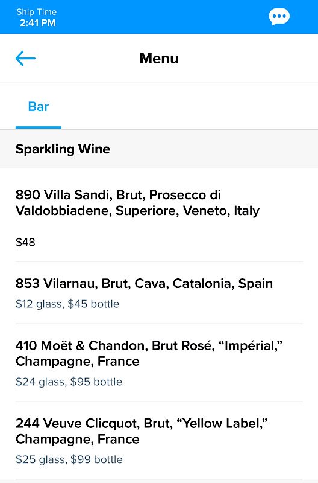This screenshot has width=318, height=483.
Task: Tap the Ship Time clock display
Action: [x=37, y=18]
